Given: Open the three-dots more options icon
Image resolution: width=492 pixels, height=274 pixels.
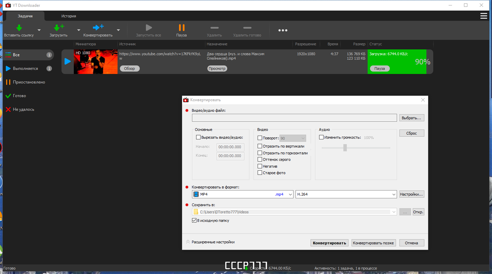Looking at the screenshot, I should (283, 30).
